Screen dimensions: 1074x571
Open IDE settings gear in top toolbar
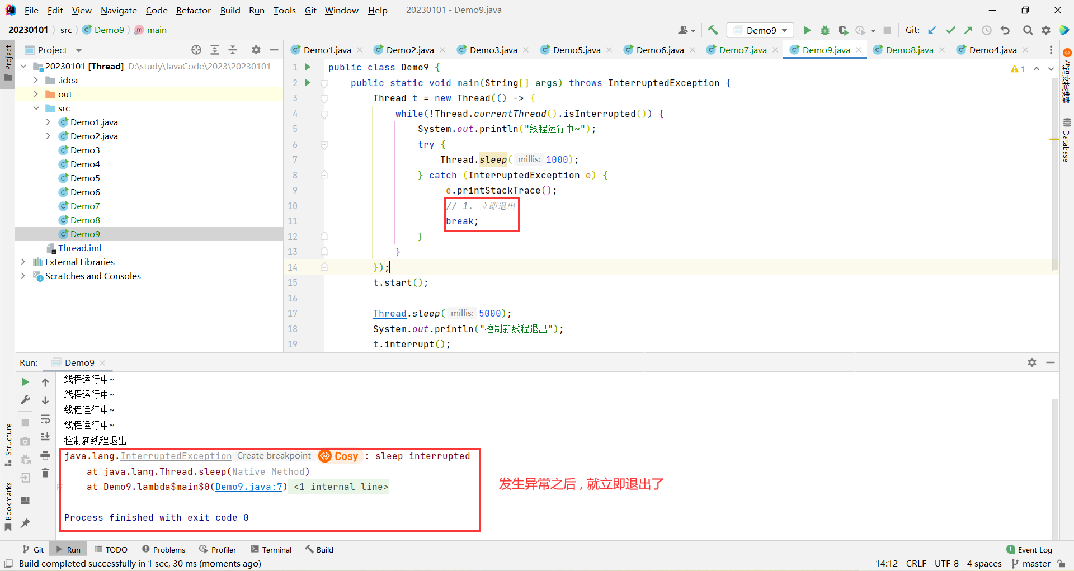coord(1046,30)
